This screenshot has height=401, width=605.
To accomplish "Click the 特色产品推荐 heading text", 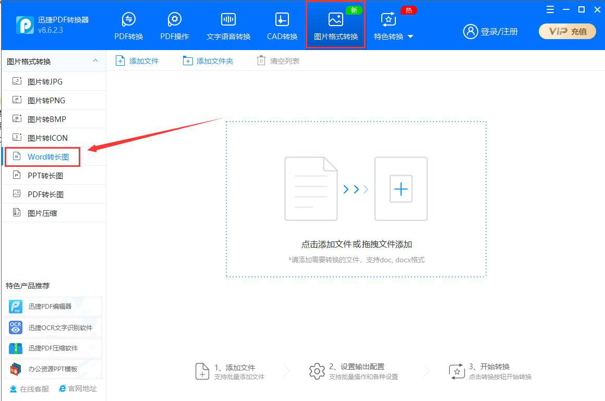I will [x=28, y=286].
